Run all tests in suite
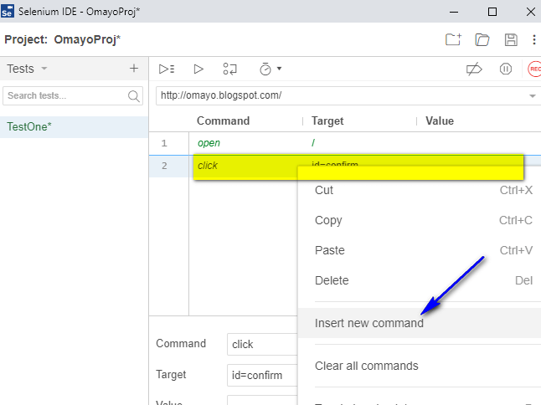Image resolution: width=541 pixels, height=405 pixels. 167,69
